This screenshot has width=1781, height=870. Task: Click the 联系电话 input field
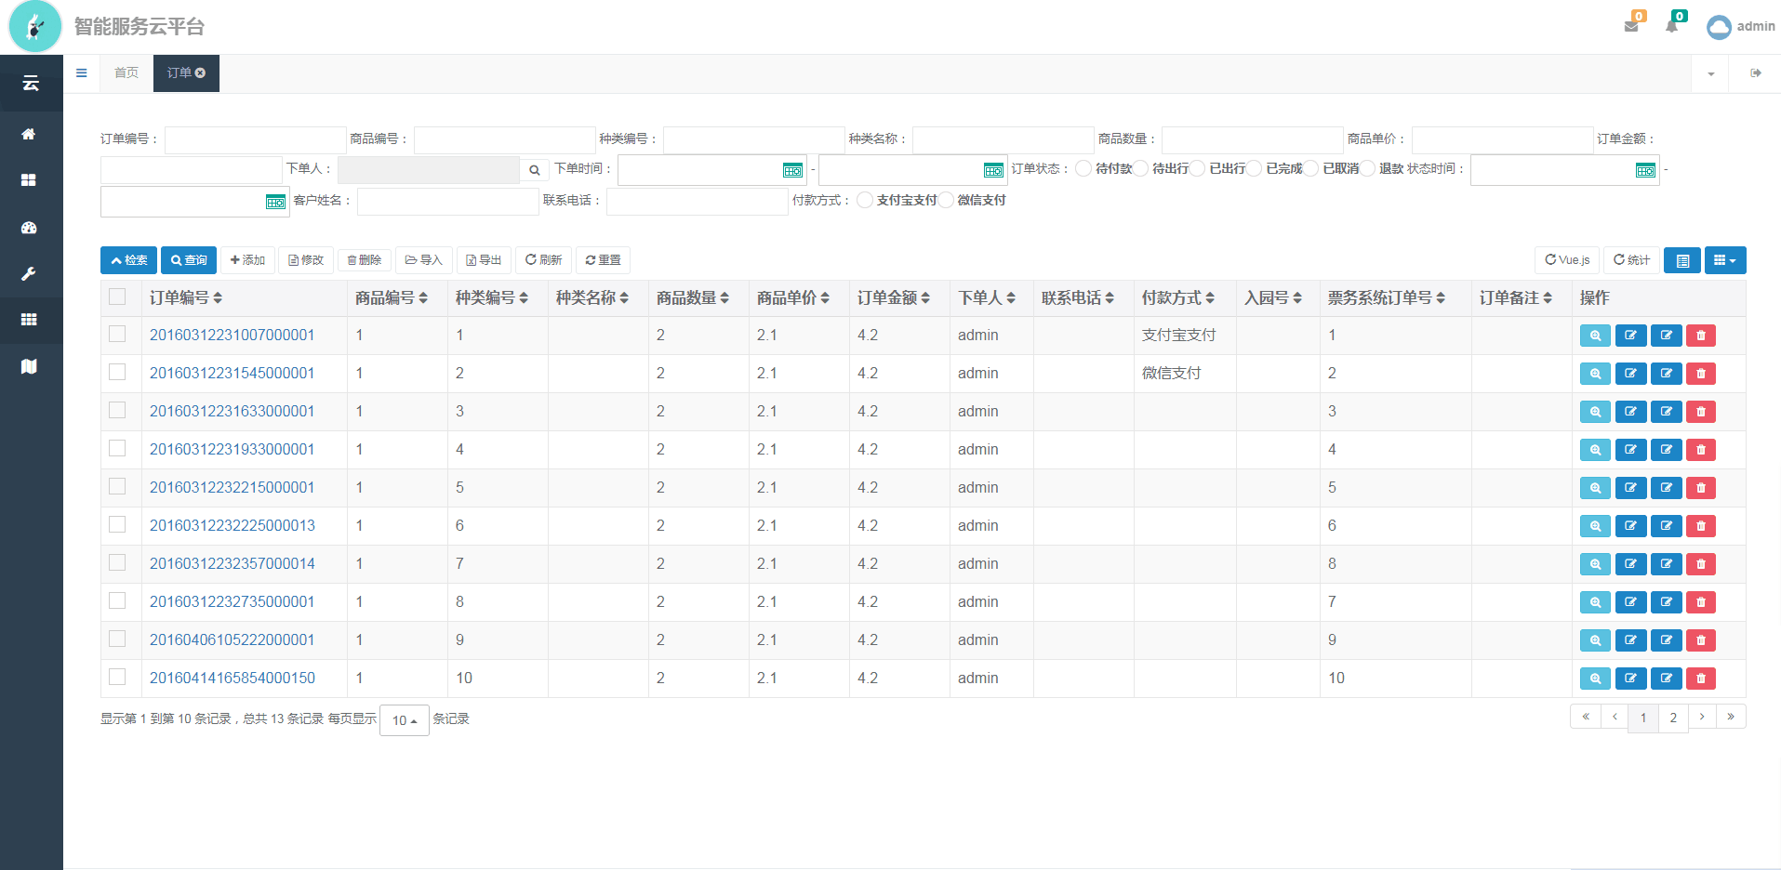[698, 201]
